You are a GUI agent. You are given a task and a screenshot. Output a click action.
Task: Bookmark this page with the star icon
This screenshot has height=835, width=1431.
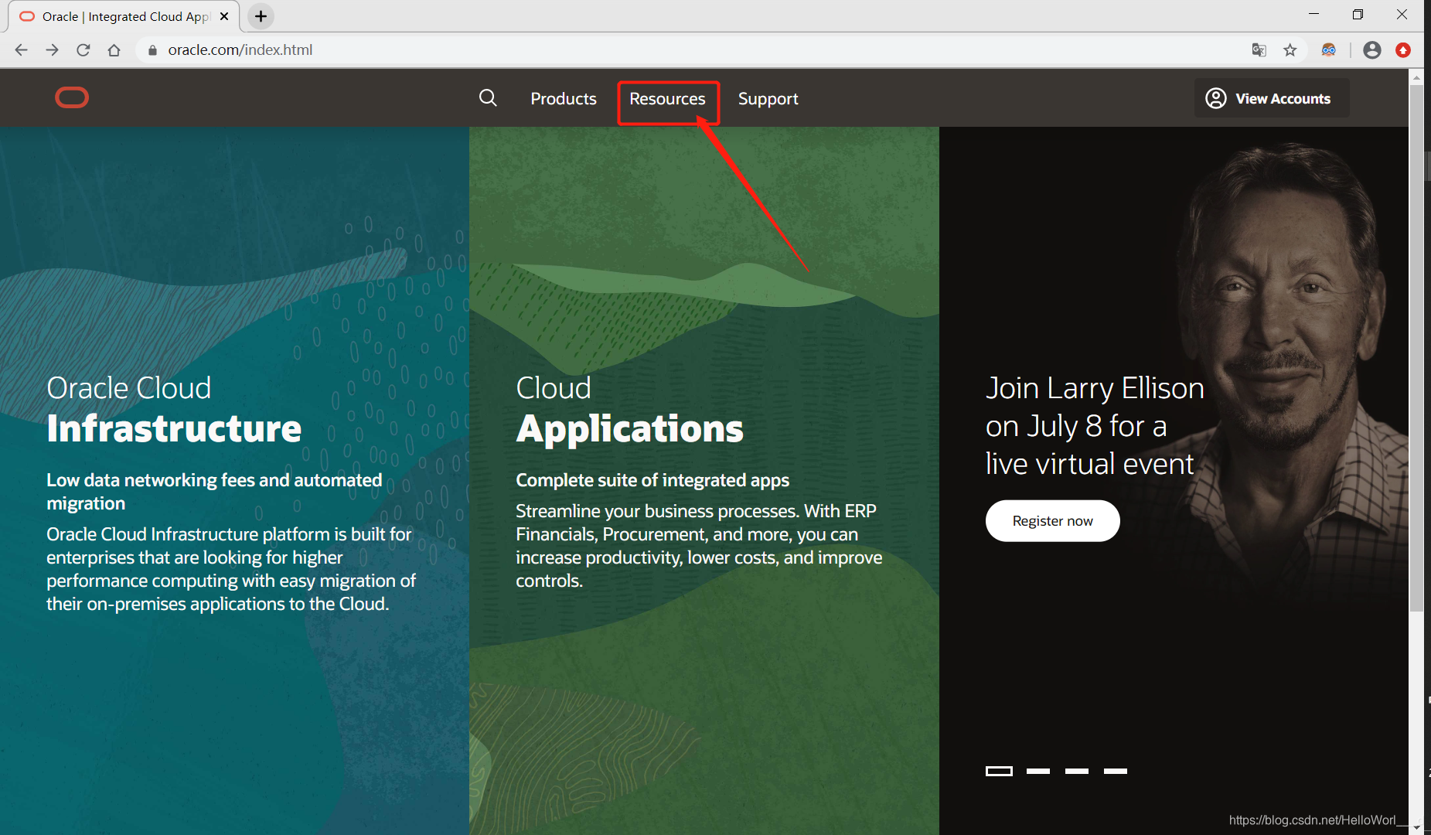[x=1290, y=50]
